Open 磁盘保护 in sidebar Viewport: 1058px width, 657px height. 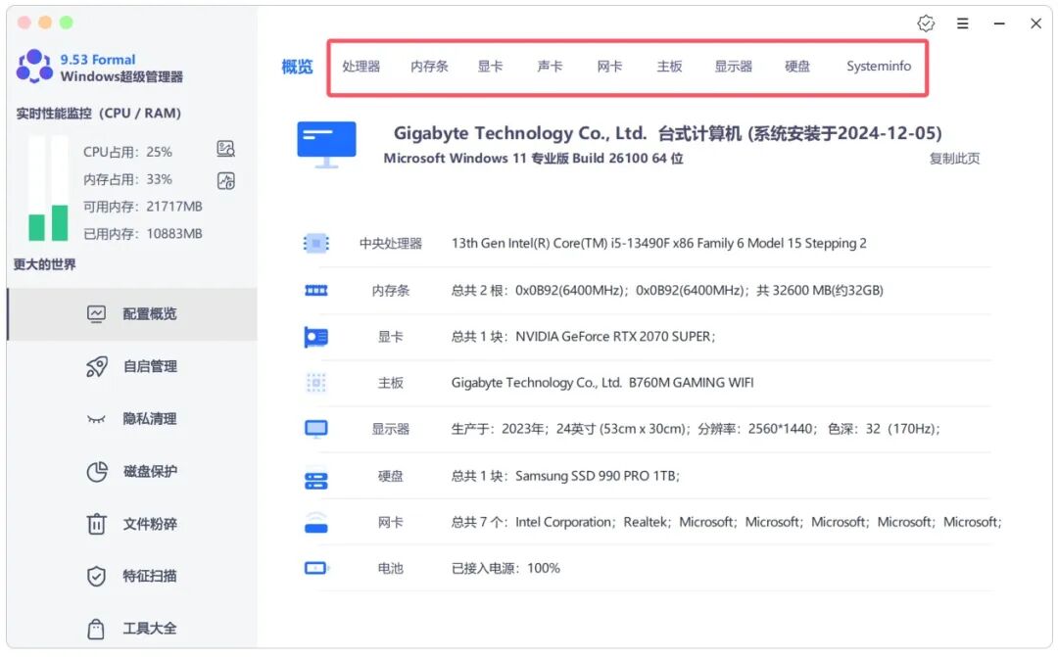(x=132, y=472)
